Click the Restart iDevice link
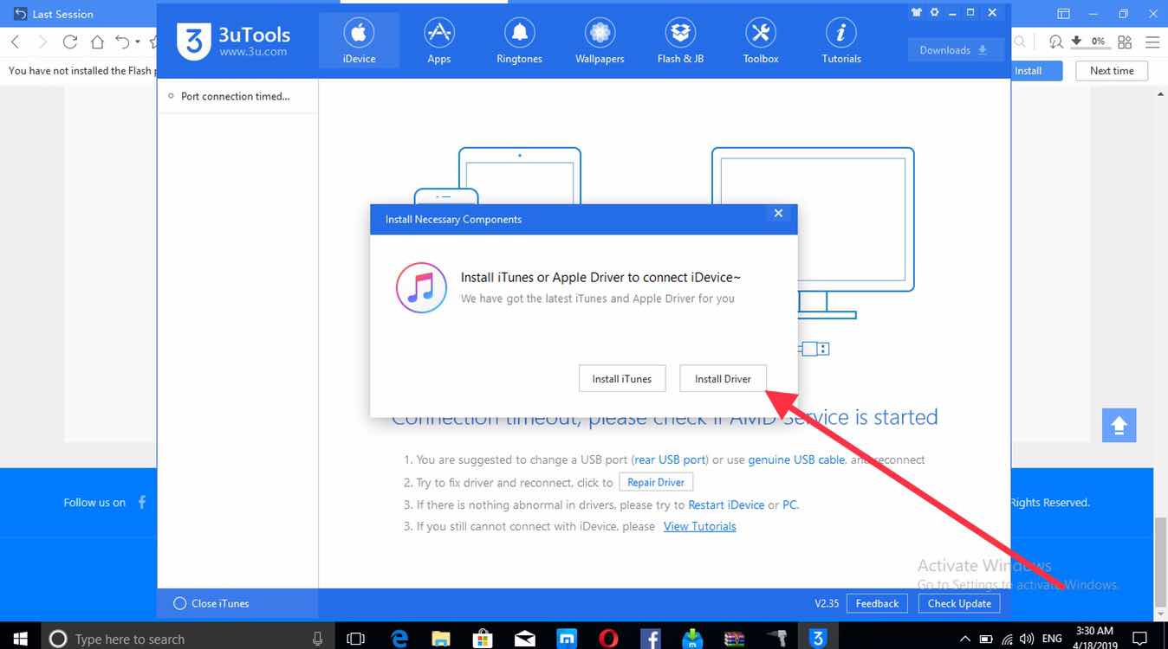1168x649 pixels. 726,504
